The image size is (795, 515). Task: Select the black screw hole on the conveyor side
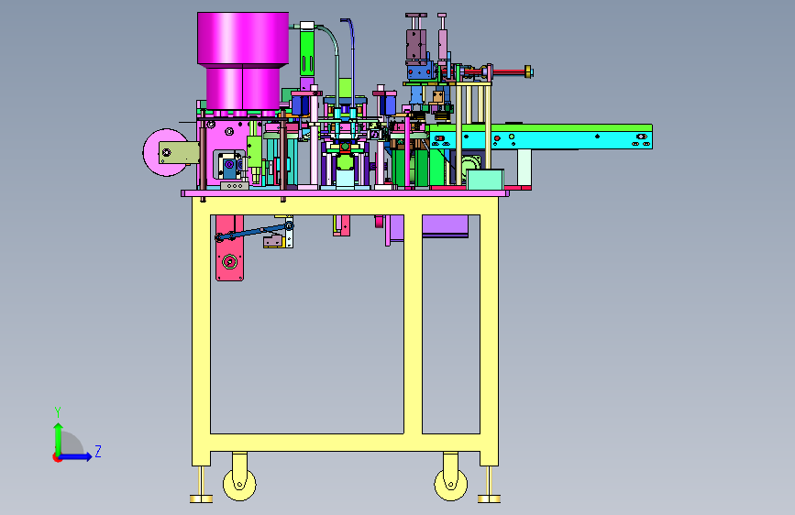tap(597, 136)
